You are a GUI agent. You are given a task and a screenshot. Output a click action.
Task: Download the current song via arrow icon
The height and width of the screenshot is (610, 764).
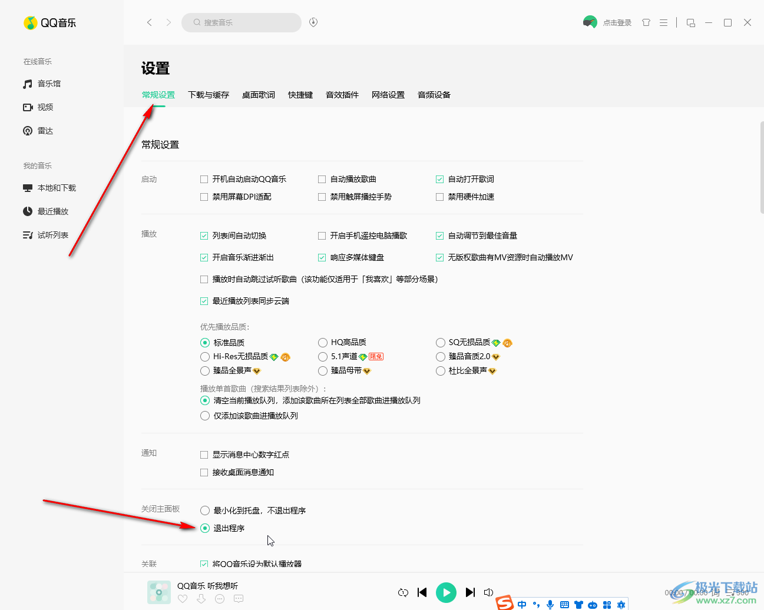coord(201,599)
